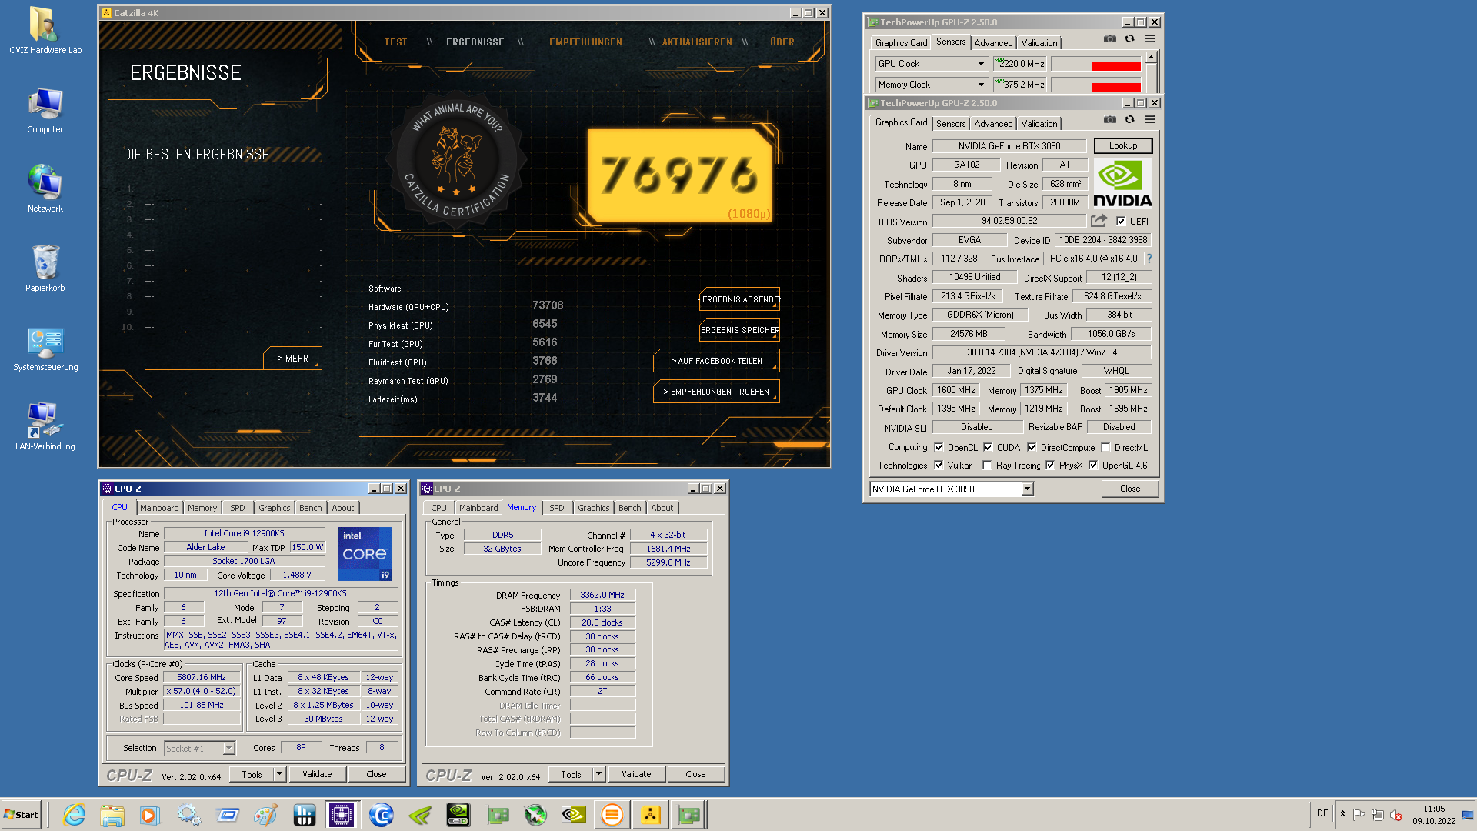Click the scroll-up arrow in GPU-Z Sensors
Screen dimensions: 1477x831
(x=1151, y=58)
